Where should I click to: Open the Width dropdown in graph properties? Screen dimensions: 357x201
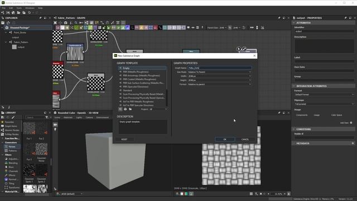pyautogui.click(x=219, y=76)
